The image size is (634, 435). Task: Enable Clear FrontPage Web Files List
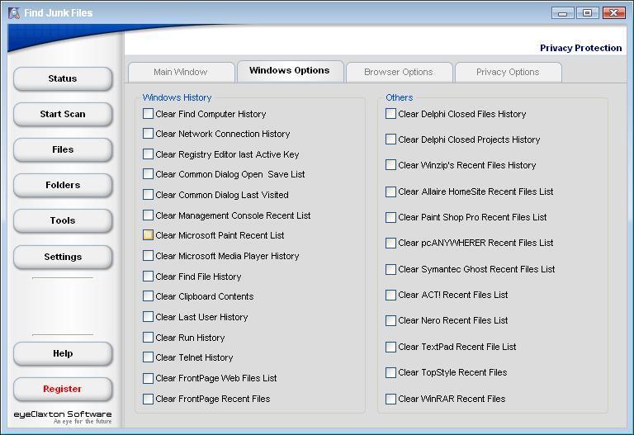pos(148,378)
